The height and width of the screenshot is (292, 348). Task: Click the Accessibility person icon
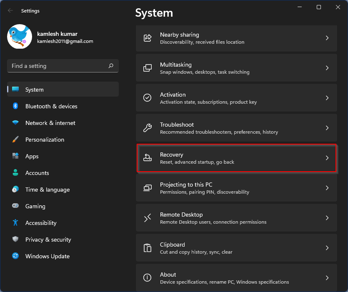coord(15,223)
